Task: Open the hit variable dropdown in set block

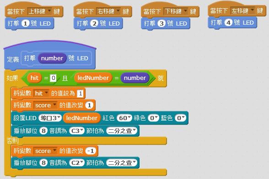Action: [41, 93]
